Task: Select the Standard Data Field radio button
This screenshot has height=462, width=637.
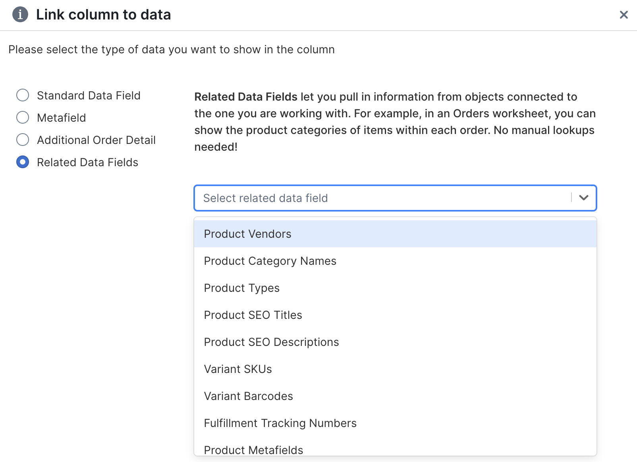Action: click(23, 95)
